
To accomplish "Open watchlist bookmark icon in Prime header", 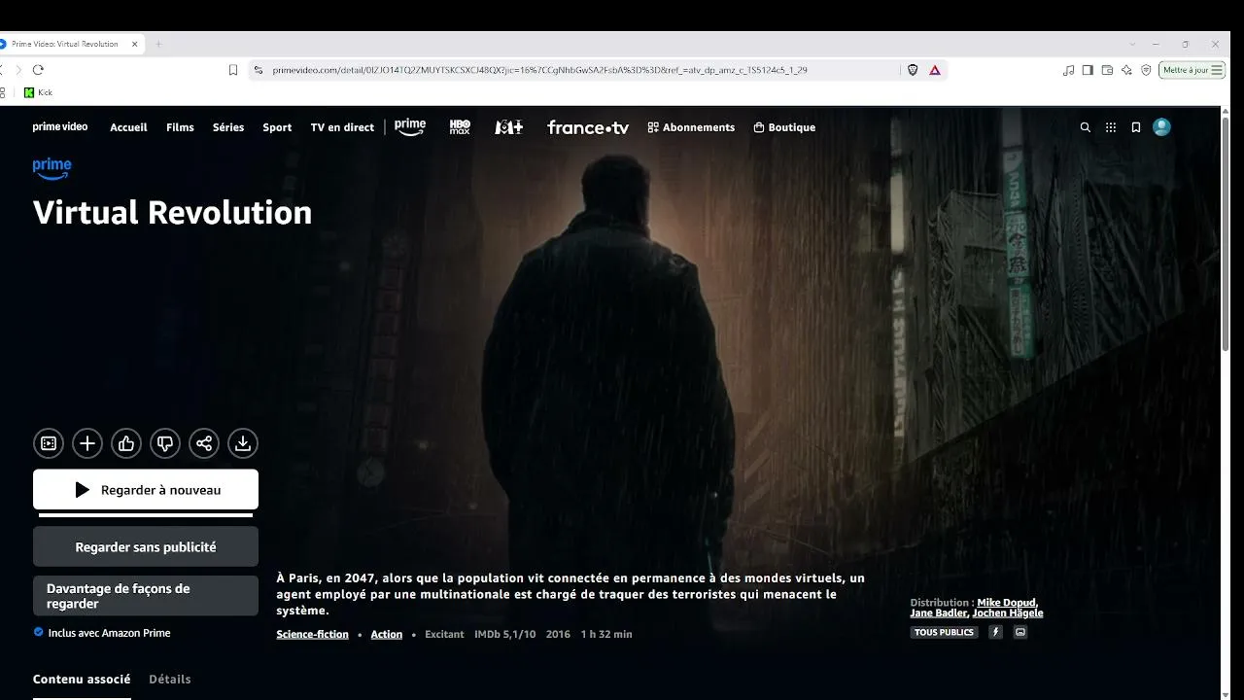I will point(1135,127).
